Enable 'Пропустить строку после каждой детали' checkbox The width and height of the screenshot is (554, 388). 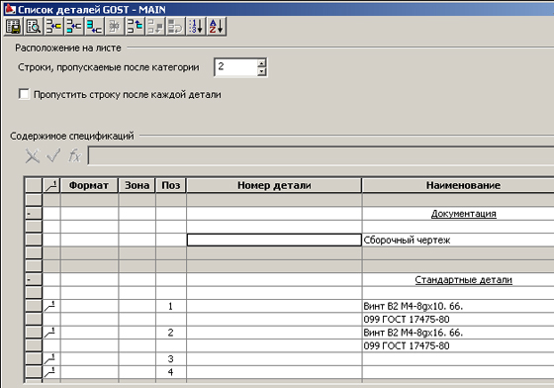click(24, 94)
